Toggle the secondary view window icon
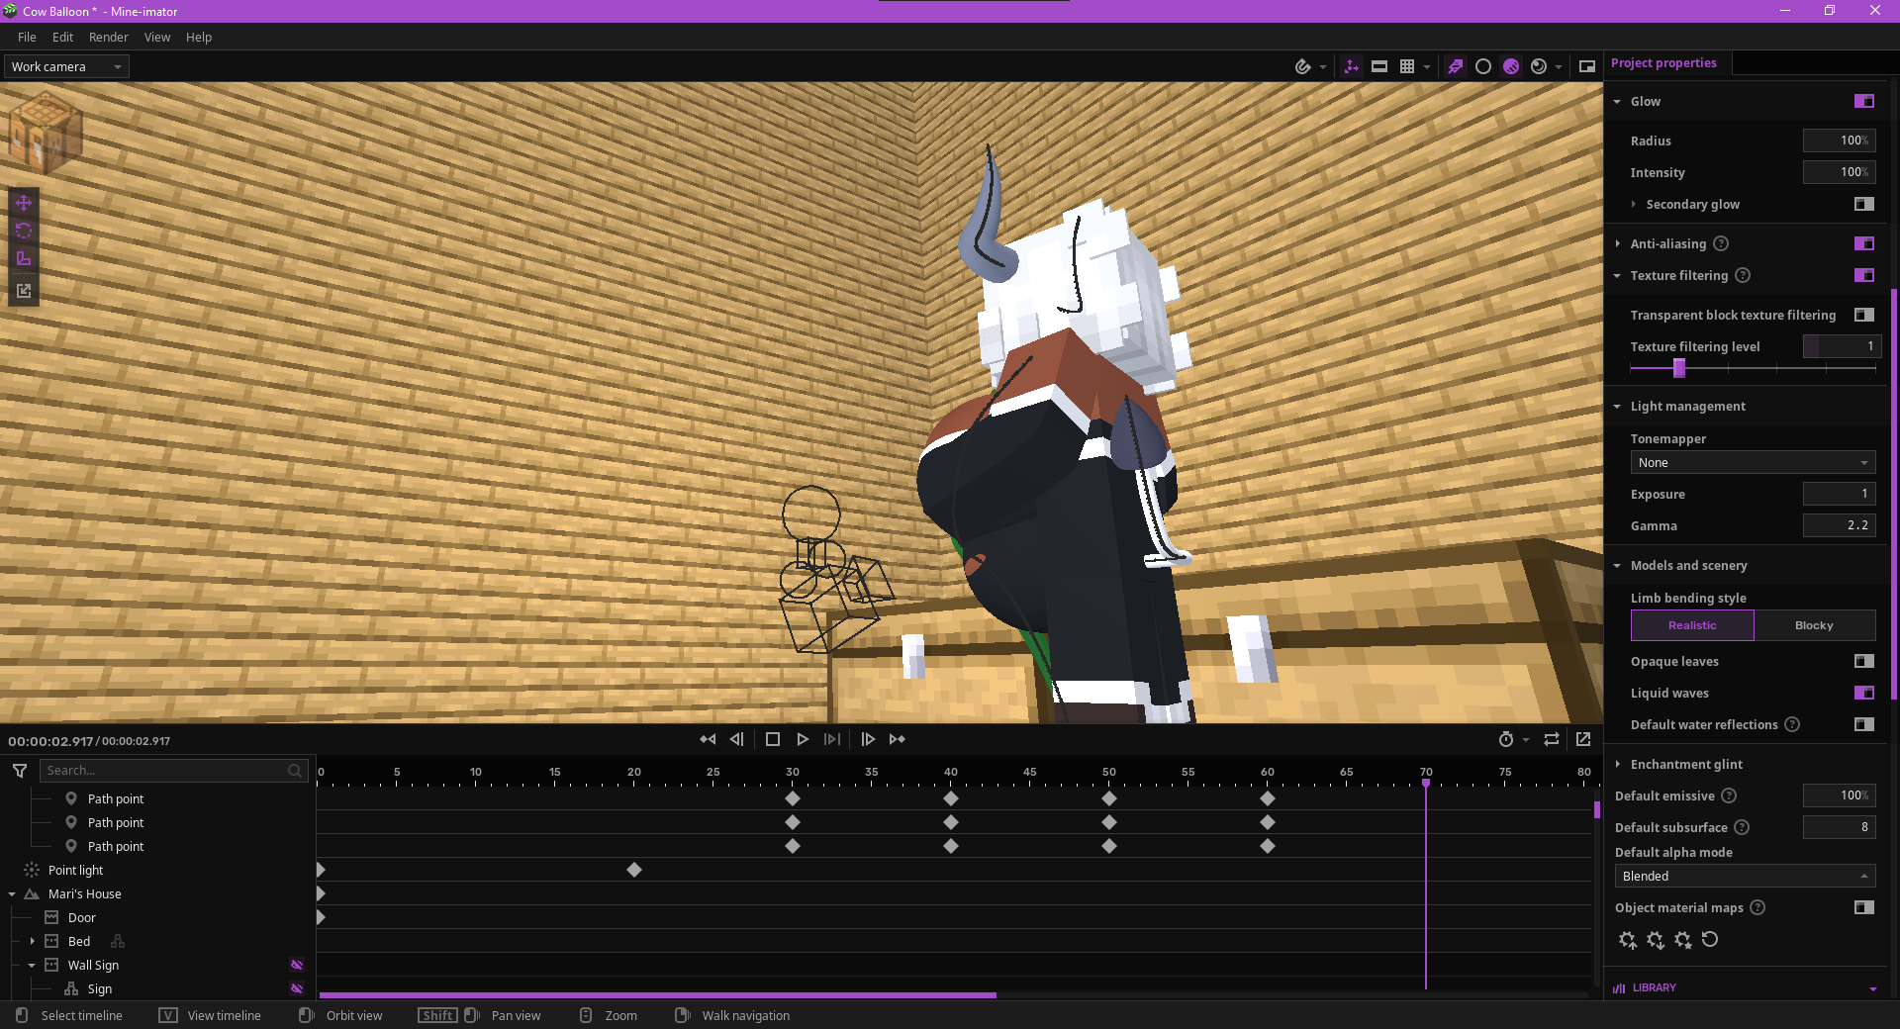 point(1587,66)
